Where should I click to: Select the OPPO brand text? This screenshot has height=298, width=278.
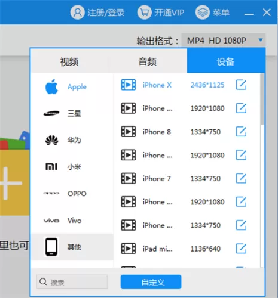[77, 194]
